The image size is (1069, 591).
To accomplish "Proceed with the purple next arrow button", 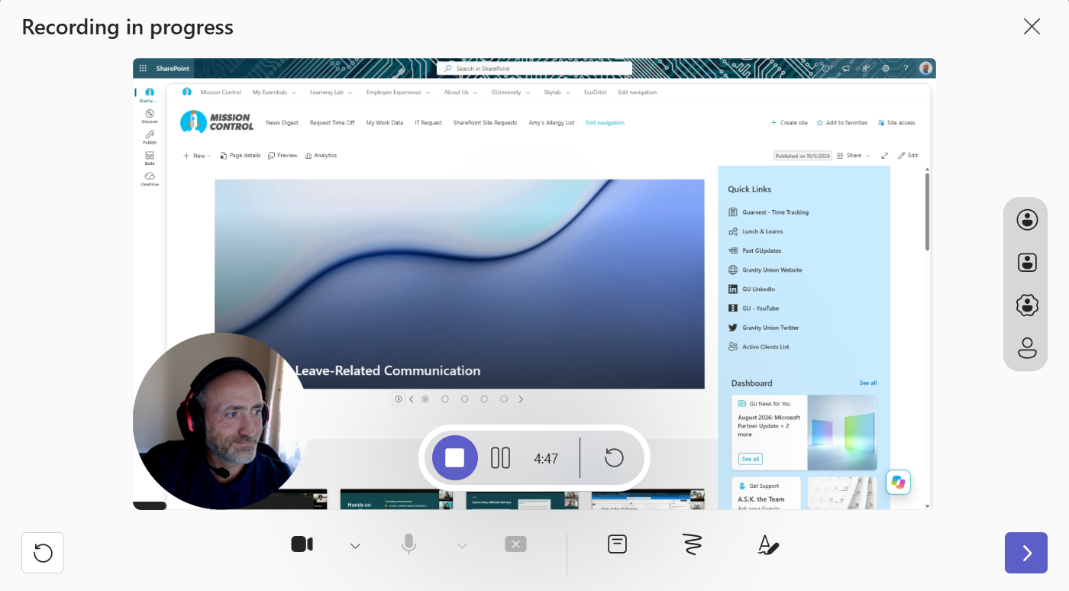I will tap(1026, 553).
